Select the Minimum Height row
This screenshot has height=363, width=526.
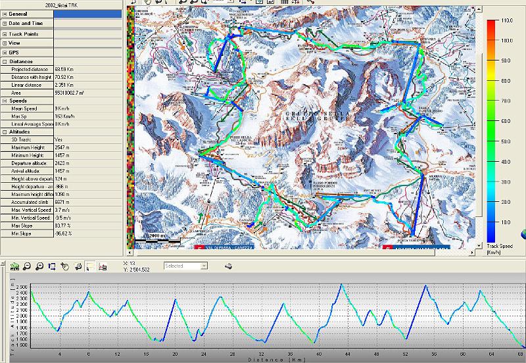point(61,155)
